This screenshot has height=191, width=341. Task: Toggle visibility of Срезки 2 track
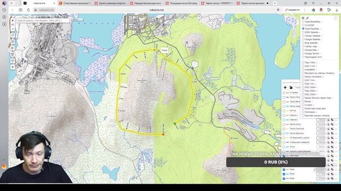[284, 120]
